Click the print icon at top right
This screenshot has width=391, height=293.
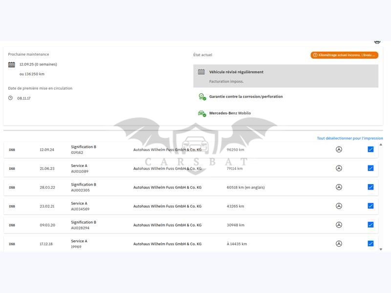[x=377, y=42]
